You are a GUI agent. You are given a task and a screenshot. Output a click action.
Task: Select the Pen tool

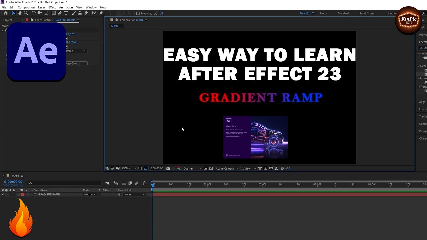[60, 13]
